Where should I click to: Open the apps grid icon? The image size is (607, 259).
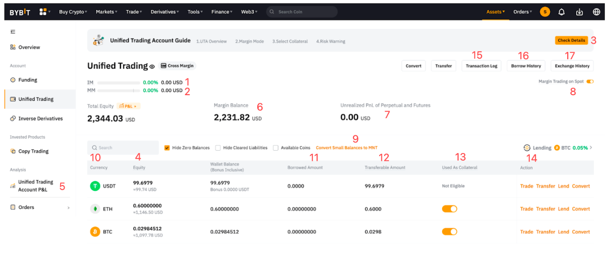pyautogui.click(x=43, y=12)
